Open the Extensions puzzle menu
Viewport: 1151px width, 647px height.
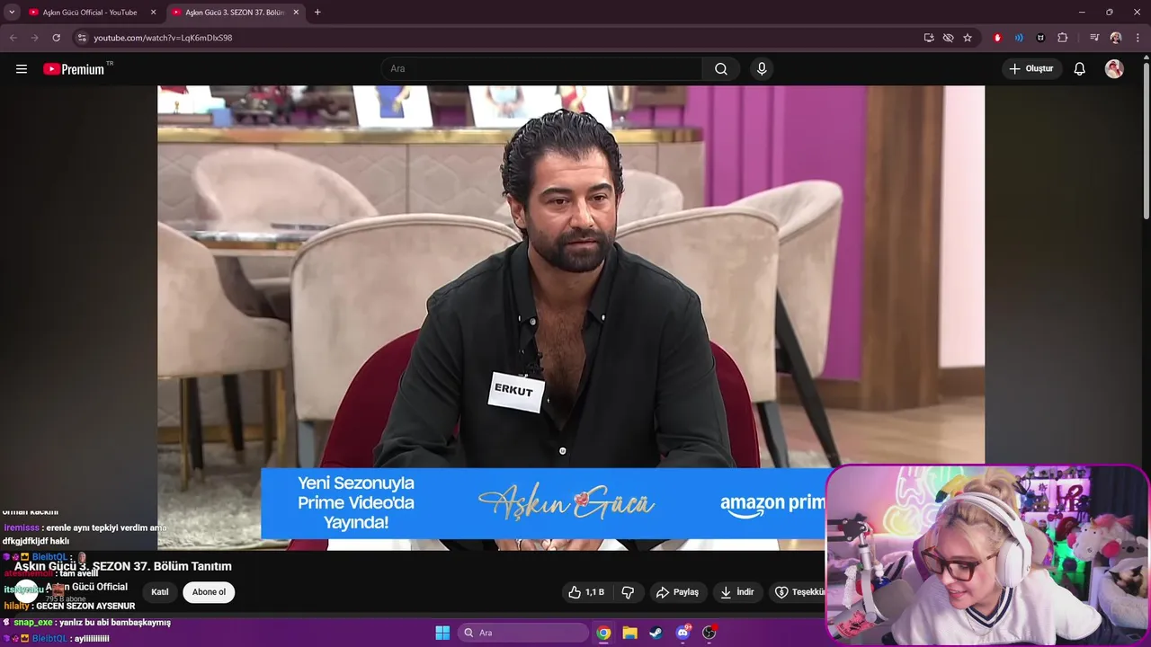click(x=1062, y=38)
